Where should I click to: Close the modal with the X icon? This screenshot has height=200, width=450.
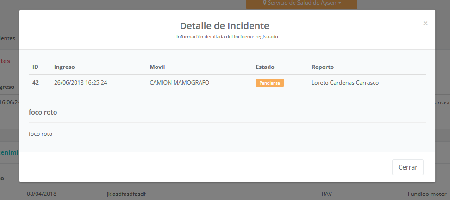tap(425, 23)
